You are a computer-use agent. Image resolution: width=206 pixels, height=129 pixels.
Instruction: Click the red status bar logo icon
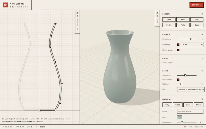click(185, 127)
